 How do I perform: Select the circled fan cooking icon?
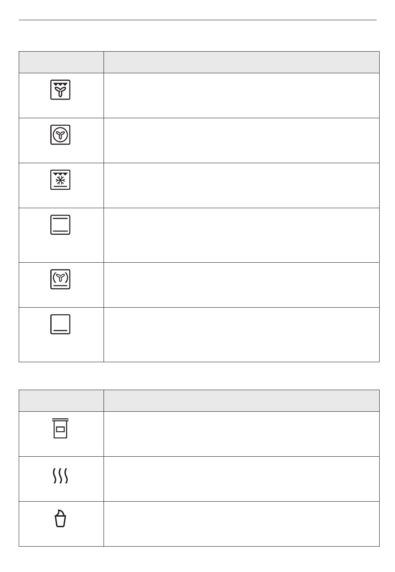pos(60,134)
